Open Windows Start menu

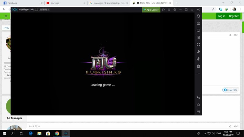click(x=4, y=133)
